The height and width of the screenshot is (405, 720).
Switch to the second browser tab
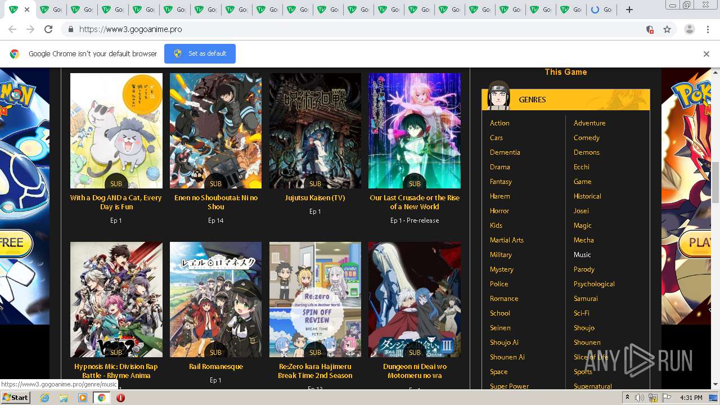pyautogui.click(x=51, y=10)
